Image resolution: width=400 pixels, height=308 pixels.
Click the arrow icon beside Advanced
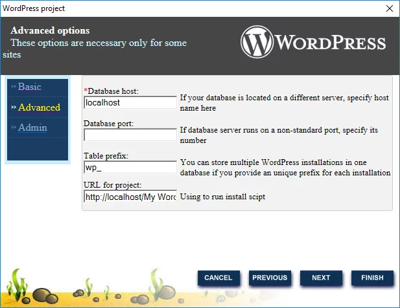tap(14, 107)
